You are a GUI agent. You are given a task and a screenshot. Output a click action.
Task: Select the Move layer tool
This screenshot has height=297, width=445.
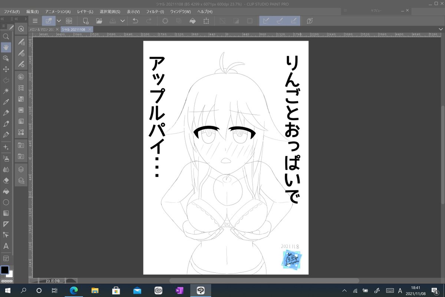click(6, 69)
